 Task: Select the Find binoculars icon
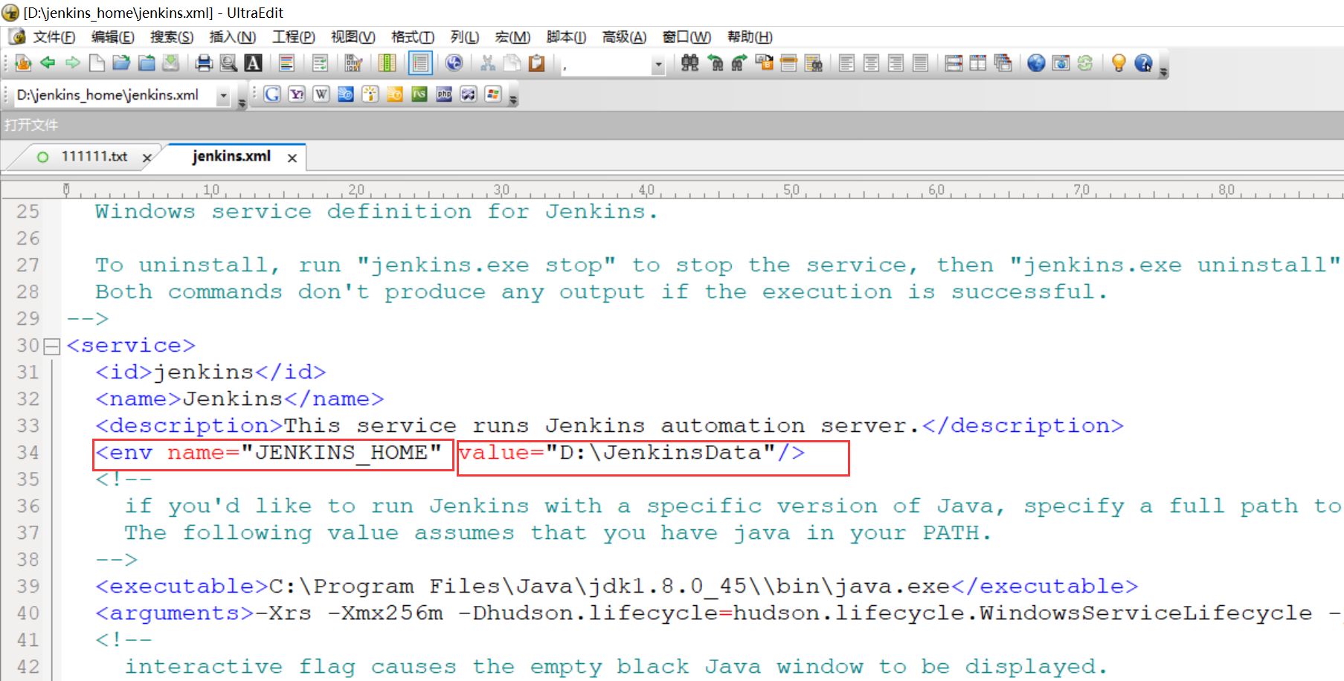pyautogui.click(x=689, y=64)
